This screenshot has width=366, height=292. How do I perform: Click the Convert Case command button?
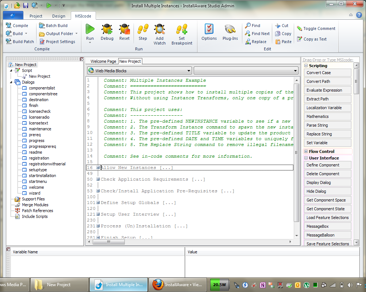tap(327, 73)
